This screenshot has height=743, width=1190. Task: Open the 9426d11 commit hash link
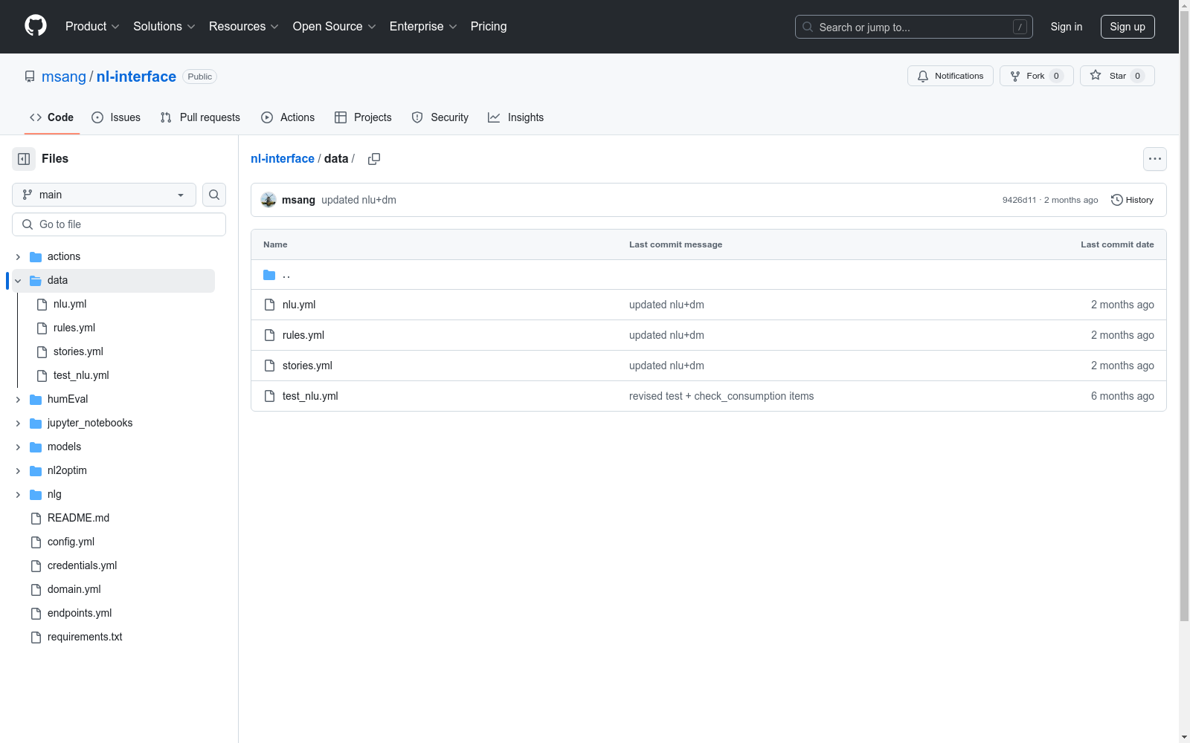(x=1019, y=200)
